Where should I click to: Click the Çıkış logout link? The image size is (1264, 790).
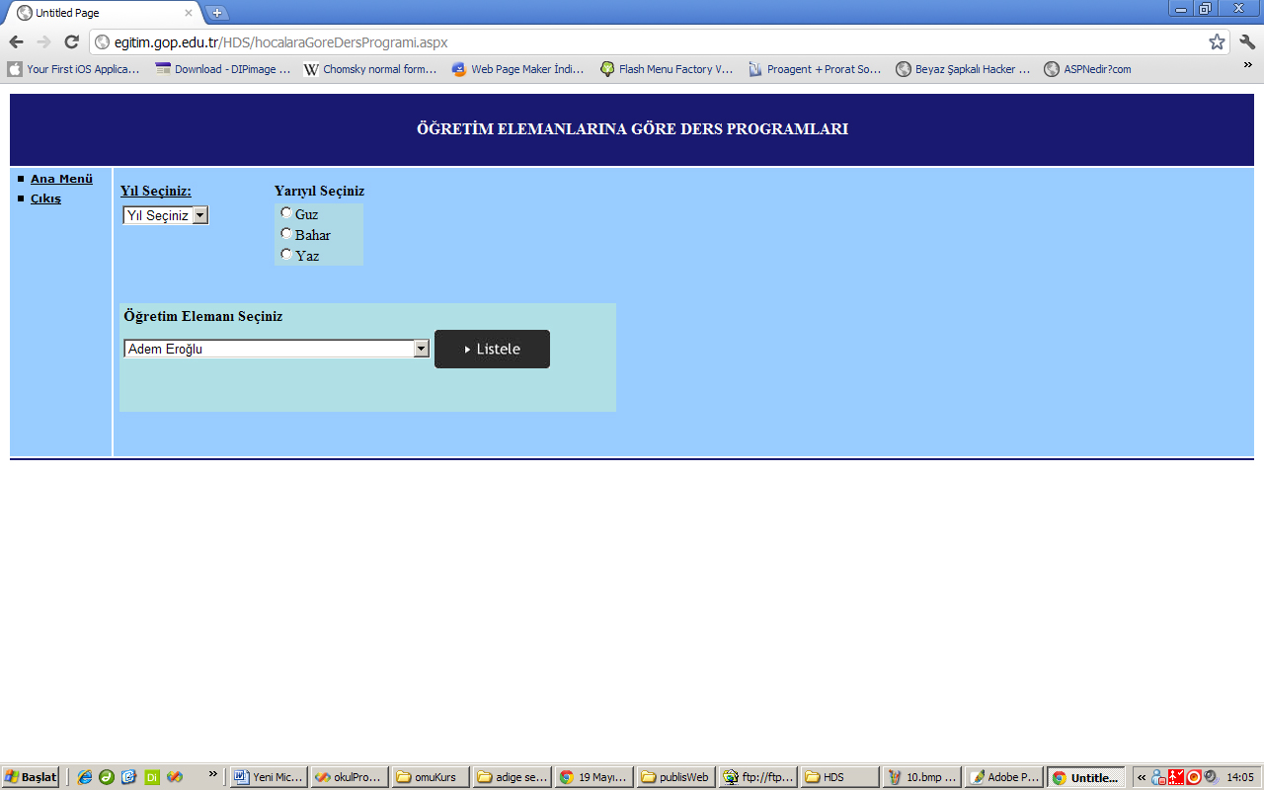coord(45,198)
